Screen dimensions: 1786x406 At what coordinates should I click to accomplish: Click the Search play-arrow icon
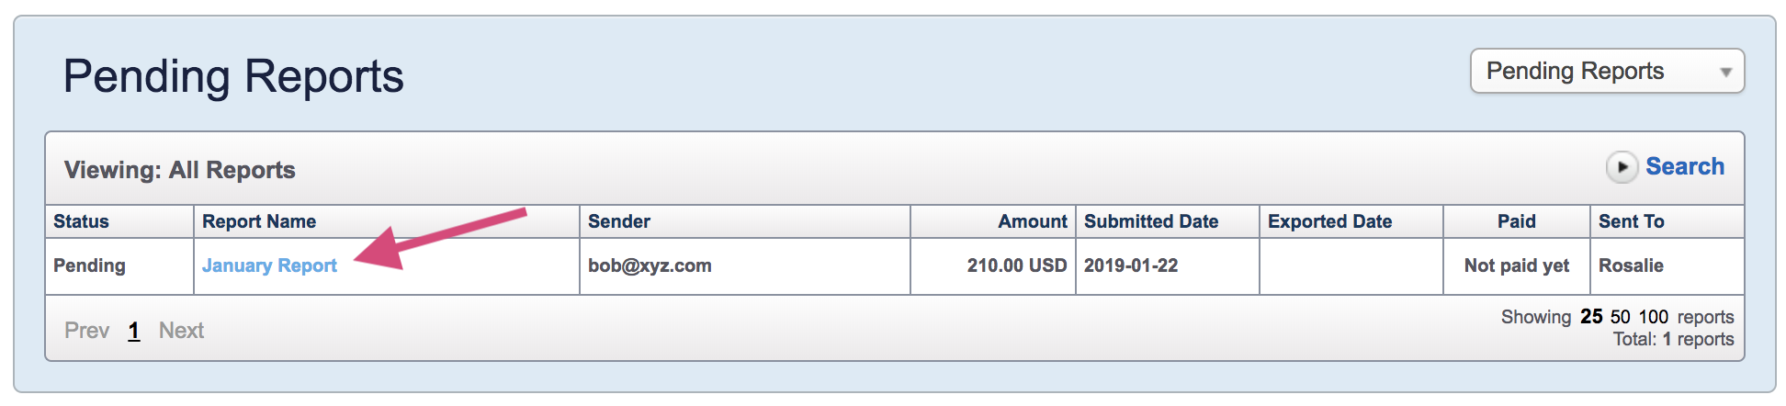[1622, 167]
